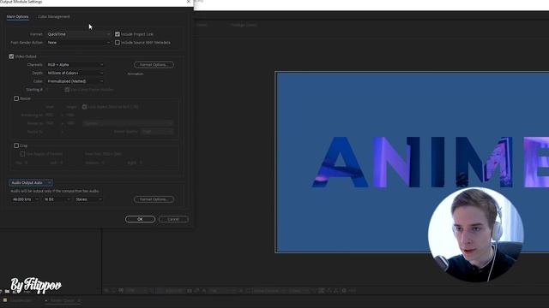Click the audio Format Options button

pyautogui.click(x=154, y=199)
